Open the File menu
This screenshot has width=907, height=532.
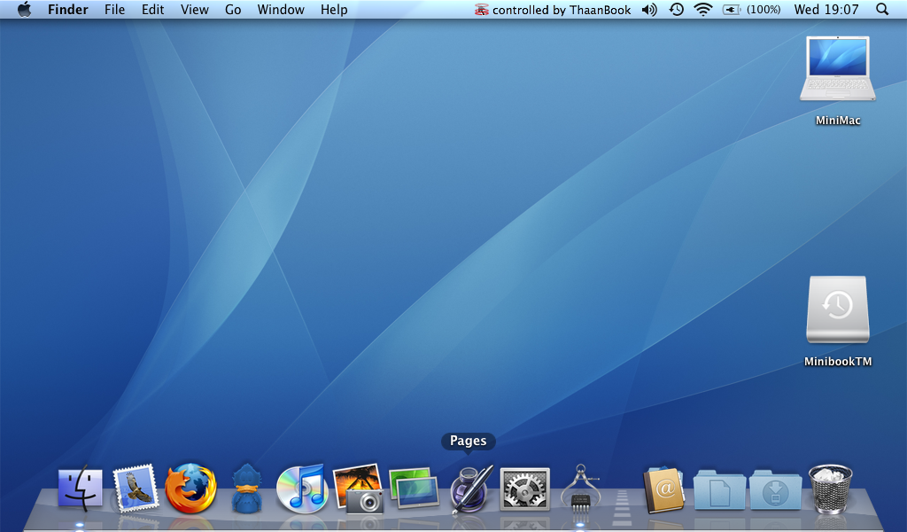114,9
